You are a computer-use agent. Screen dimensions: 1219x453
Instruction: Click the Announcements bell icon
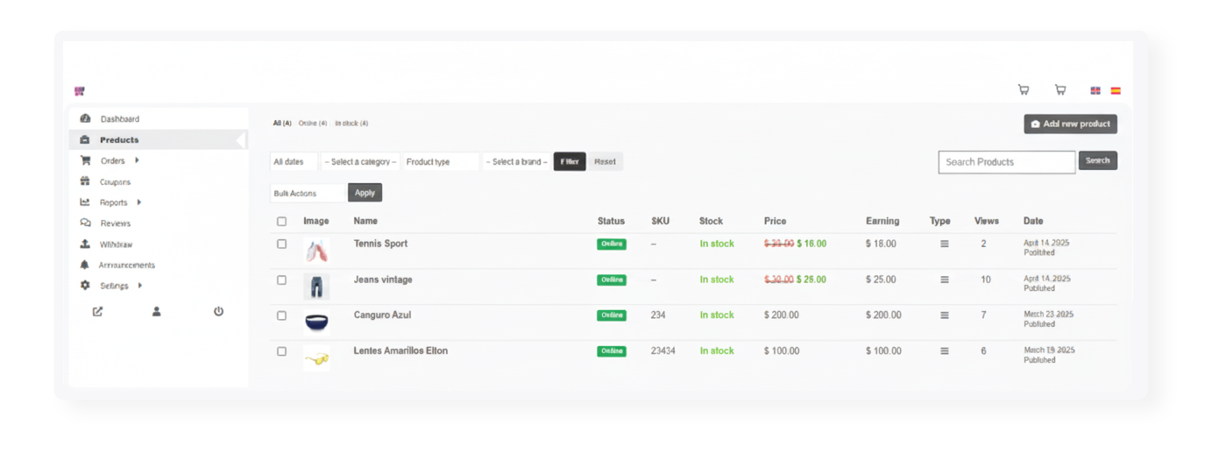click(x=85, y=265)
